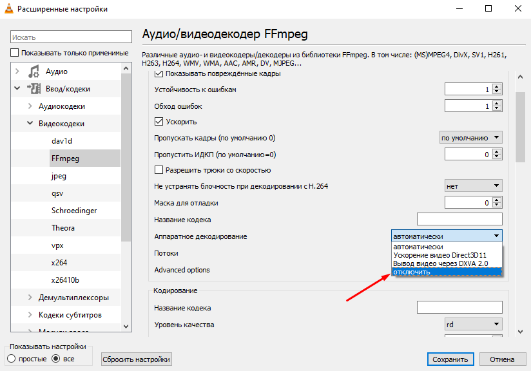Toggle "Показывать только применимые" checkbox

pyautogui.click(x=15, y=53)
